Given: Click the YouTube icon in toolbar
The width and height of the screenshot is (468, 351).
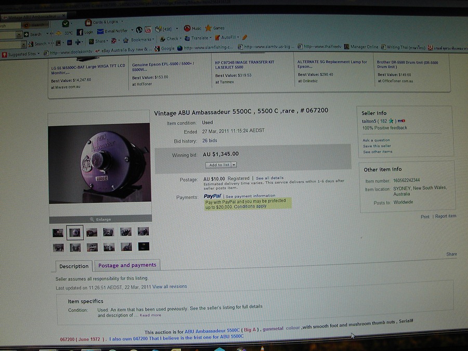Looking at the screenshot, I should coord(148,29).
